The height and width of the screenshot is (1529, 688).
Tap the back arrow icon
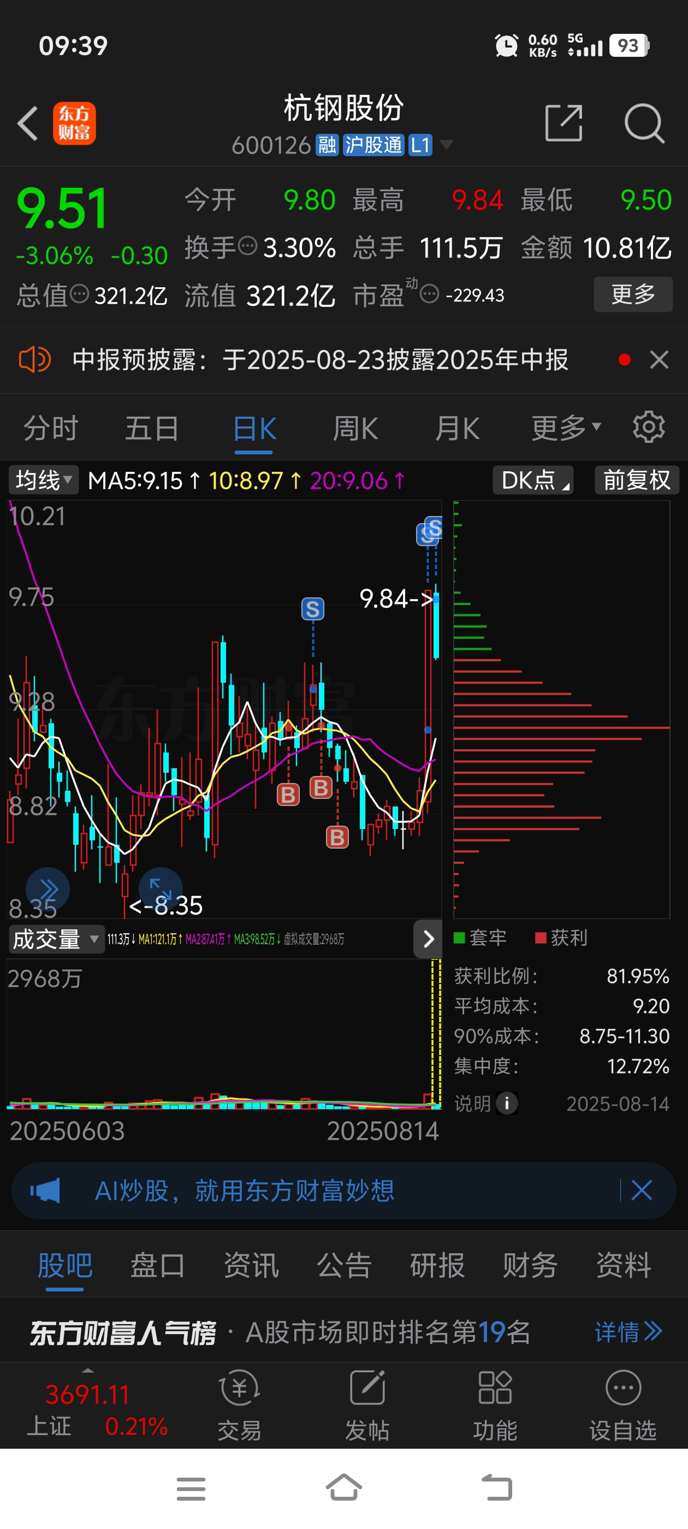(x=27, y=123)
